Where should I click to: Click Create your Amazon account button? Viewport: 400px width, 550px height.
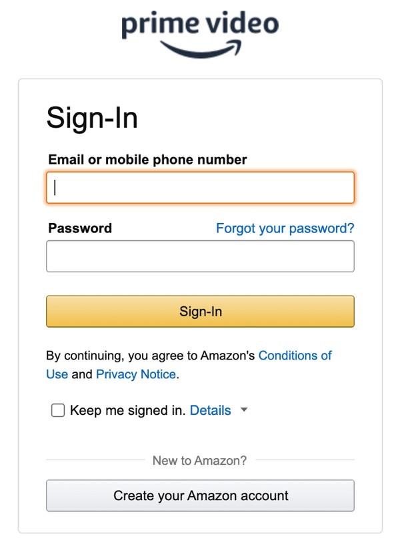200,495
